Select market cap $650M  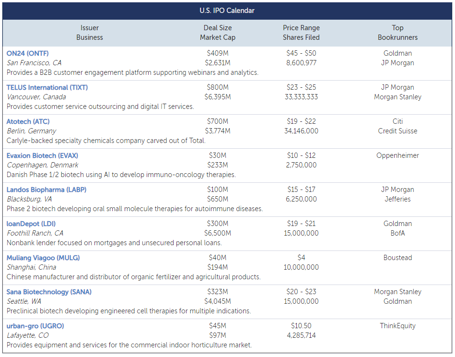pyautogui.click(x=218, y=199)
